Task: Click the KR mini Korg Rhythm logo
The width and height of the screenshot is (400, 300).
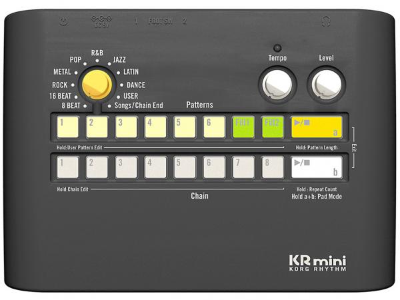Action: click(317, 263)
